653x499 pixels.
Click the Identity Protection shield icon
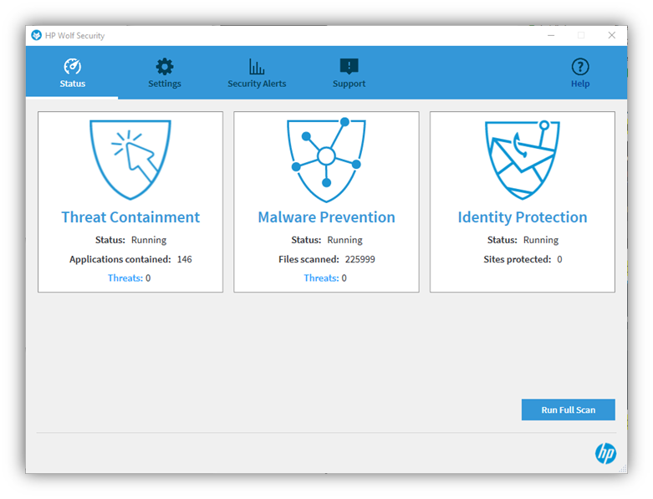pyautogui.click(x=523, y=159)
